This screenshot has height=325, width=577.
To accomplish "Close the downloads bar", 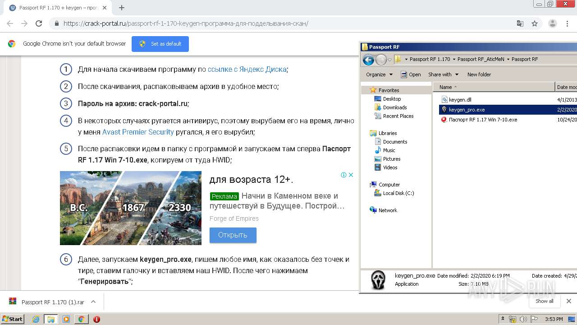I will 569,301.
